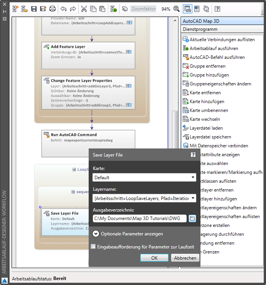Toggle the properties panel view icon
266x285 pixels.
point(197,9)
